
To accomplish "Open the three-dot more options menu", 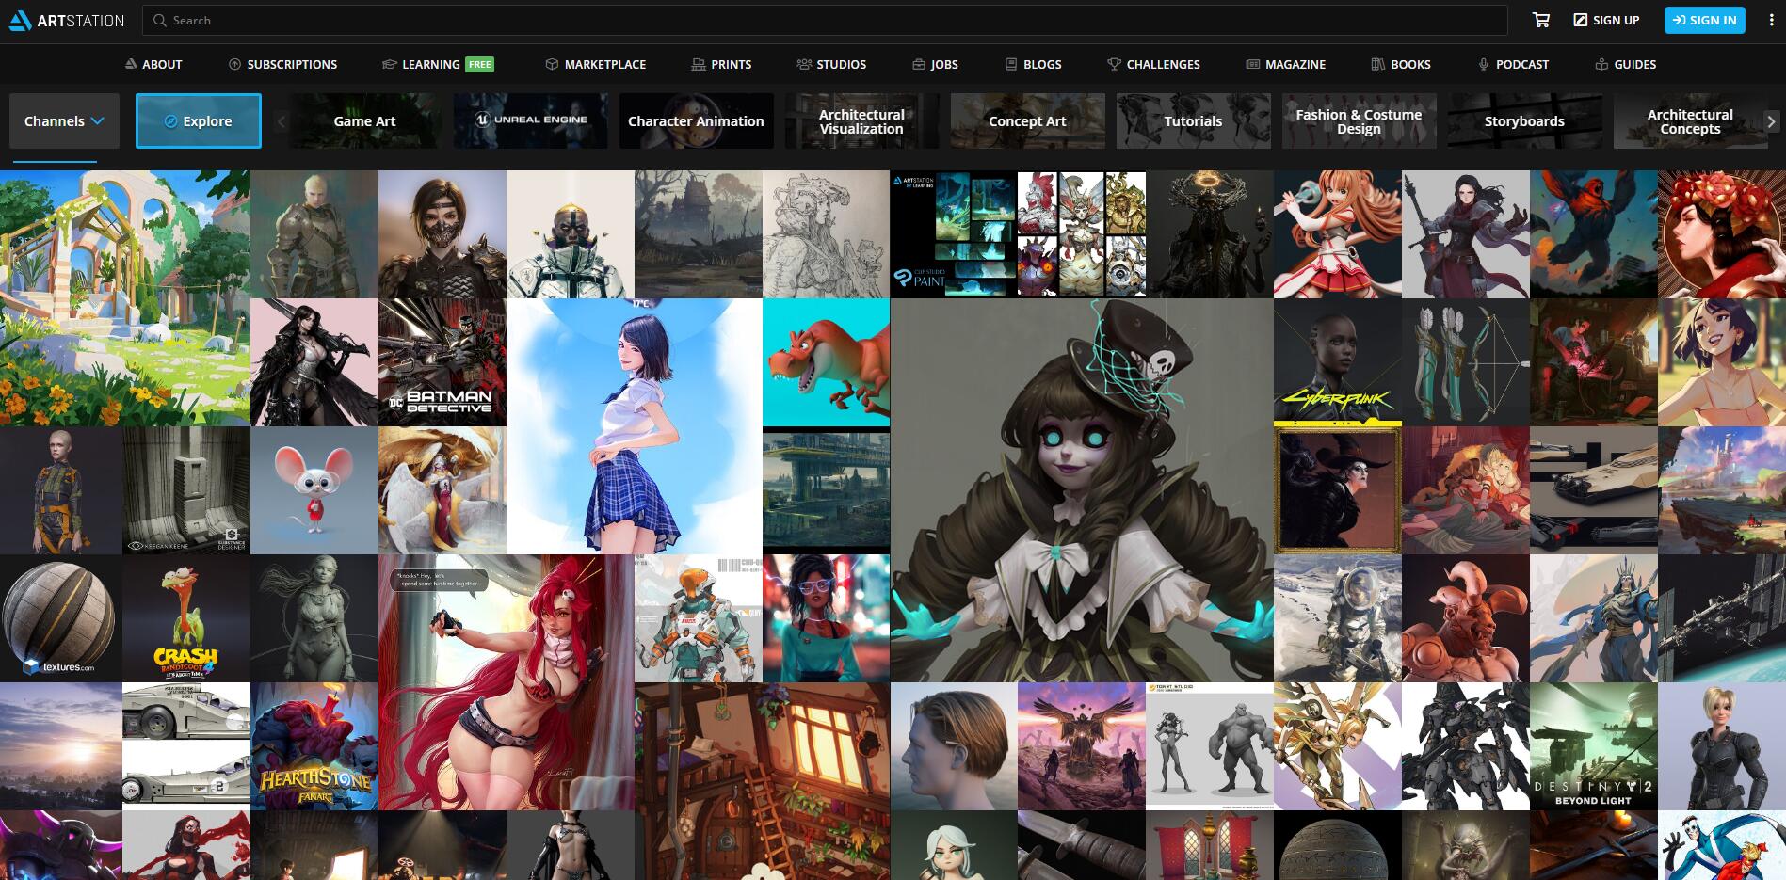I will [1771, 20].
